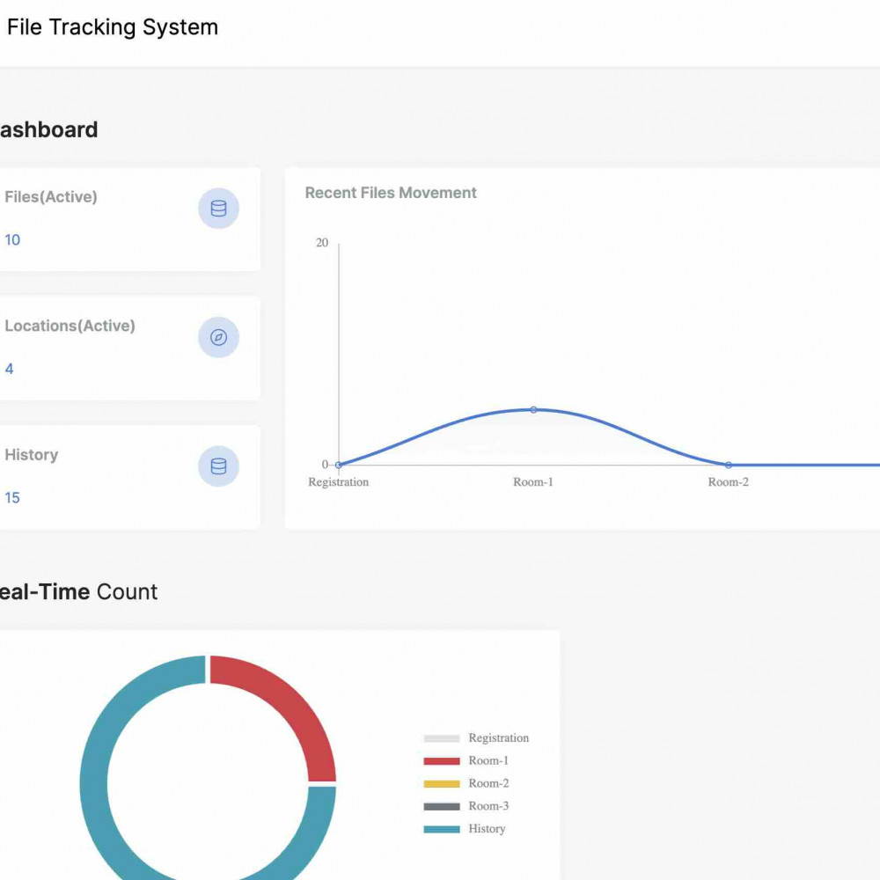Open the active files count link showing 10

[x=12, y=239]
